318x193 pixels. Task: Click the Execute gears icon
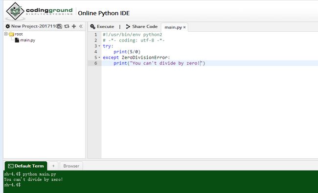92,26
